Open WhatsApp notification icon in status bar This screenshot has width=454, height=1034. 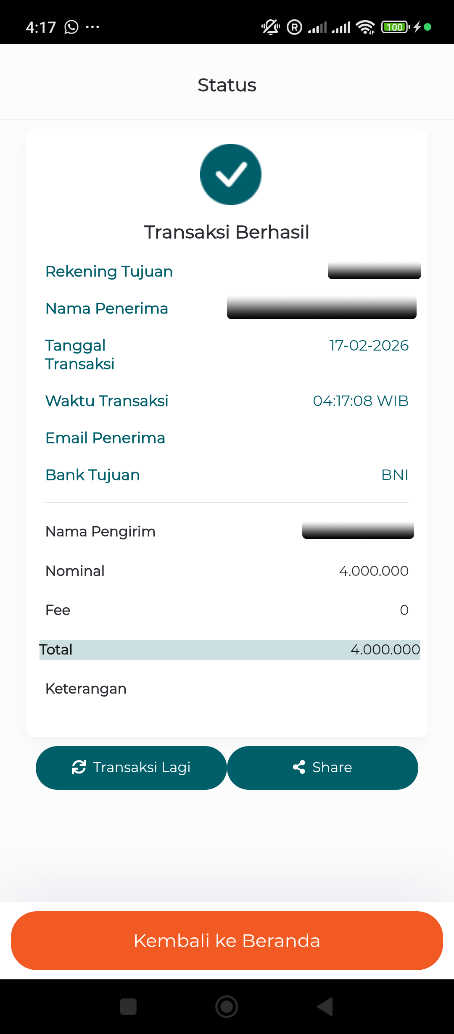[x=71, y=27]
